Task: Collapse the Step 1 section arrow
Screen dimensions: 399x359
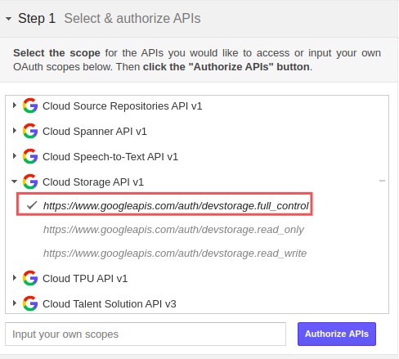Action: (8, 19)
